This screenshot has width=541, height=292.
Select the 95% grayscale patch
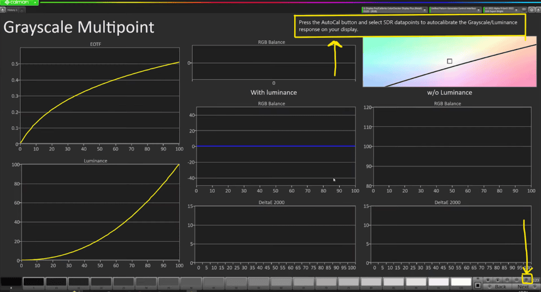(439, 282)
